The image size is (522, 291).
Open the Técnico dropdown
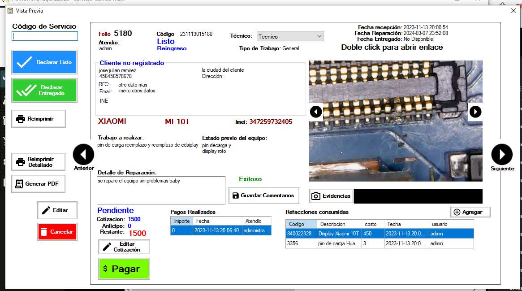(290, 36)
